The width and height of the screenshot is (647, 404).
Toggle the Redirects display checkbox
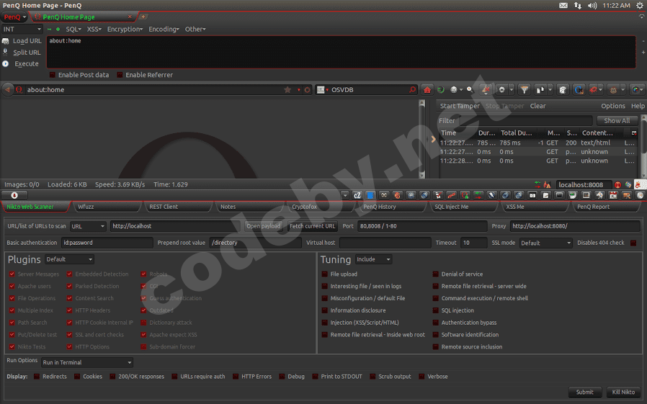pos(36,377)
